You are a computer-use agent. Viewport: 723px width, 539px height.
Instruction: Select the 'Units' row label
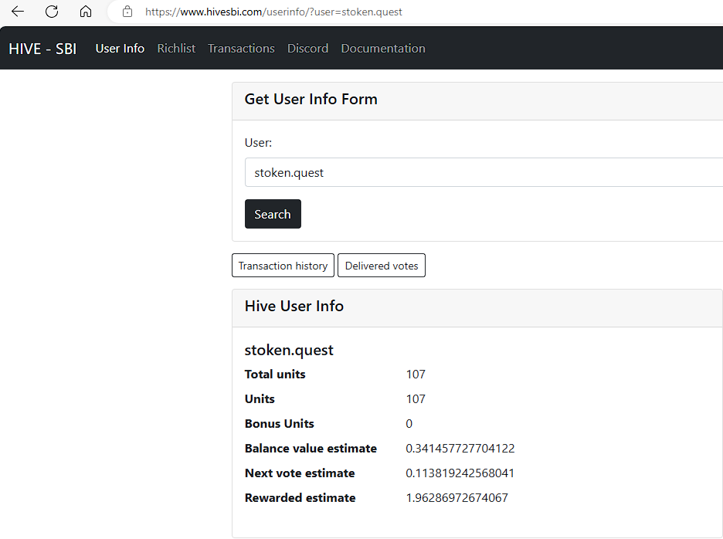260,399
